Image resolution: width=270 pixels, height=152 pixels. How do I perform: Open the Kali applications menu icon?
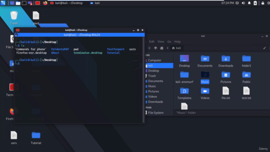[3, 3]
